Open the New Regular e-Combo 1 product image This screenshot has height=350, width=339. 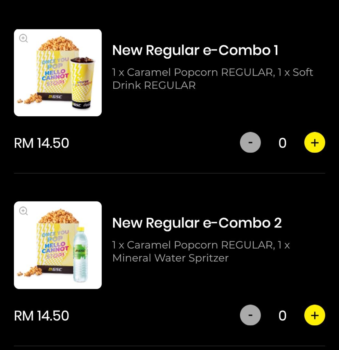[x=58, y=73]
